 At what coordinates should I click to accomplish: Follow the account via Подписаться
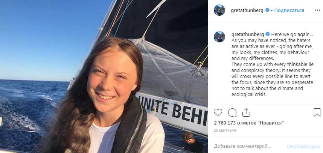click(x=289, y=10)
